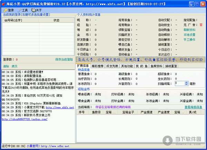Viewport: 207px width, 150px height.
Task: Click the 普通鱼食 value
Action: pos(96,74)
